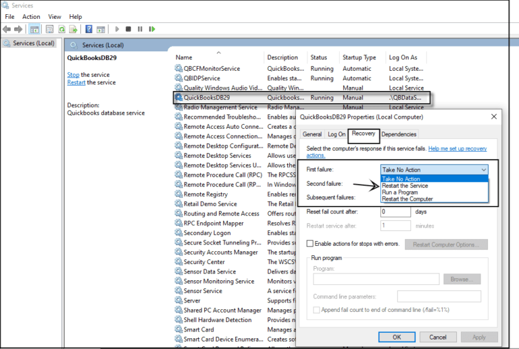The image size is (519, 349).
Task: Toggle the action pane toolbar icon
Action: click(101, 29)
